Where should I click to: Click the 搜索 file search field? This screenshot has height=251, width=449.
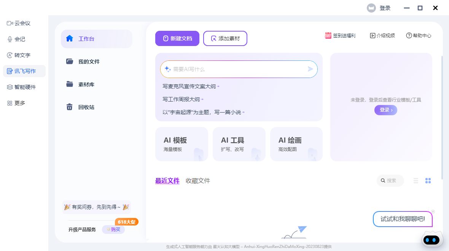click(x=390, y=181)
